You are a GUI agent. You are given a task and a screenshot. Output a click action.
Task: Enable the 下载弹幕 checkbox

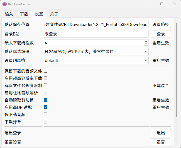[45, 122]
